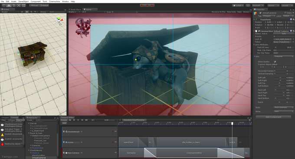Open the Noise dropdown

point(284,111)
